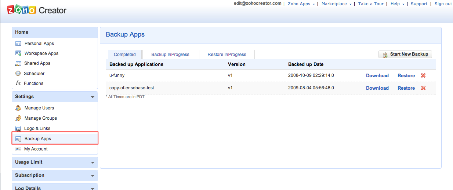The width and height of the screenshot is (453, 190).
Task: Click the Manage Groups icon
Action: click(18, 118)
